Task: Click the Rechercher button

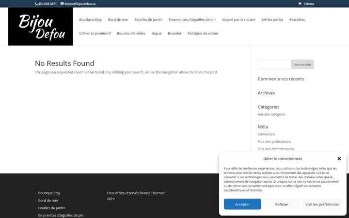Action: click(302, 64)
